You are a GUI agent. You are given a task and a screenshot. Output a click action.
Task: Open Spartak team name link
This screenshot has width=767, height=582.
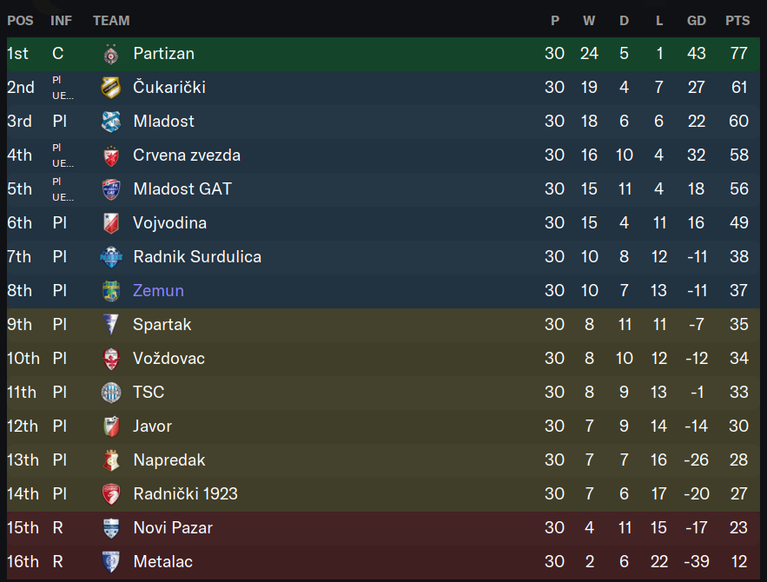click(x=162, y=325)
